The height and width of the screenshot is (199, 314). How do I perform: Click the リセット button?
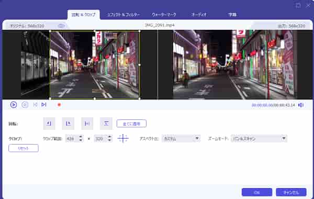pos(24,148)
